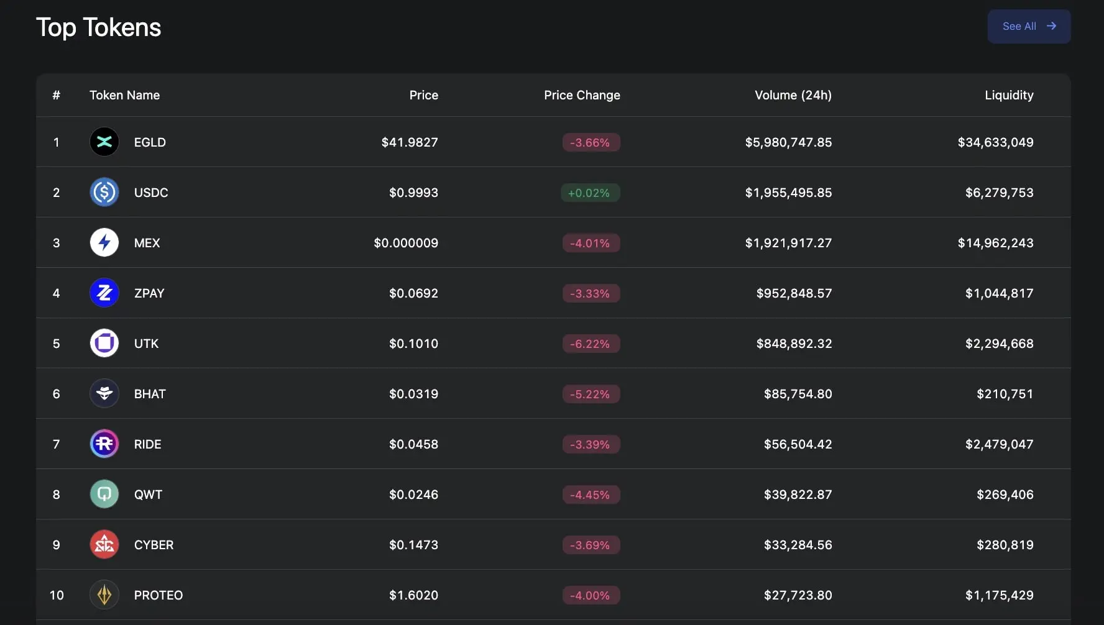This screenshot has width=1104, height=625.
Task: Click the -3.33% price change badge
Action: pyautogui.click(x=591, y=293)
